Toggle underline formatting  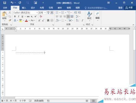[22, 16]
